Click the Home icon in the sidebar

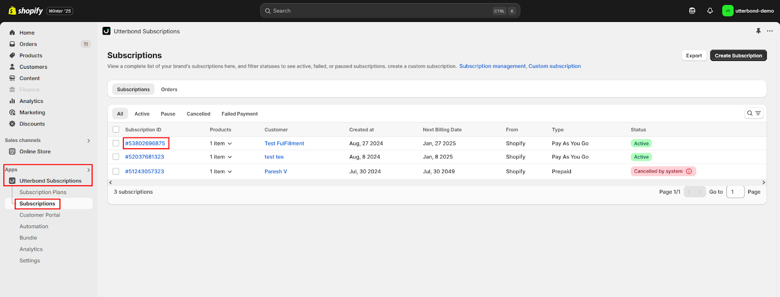pos(12,33)
